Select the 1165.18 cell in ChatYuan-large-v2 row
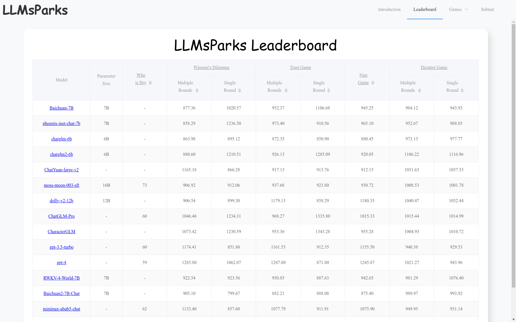 [x=189, y=170]
